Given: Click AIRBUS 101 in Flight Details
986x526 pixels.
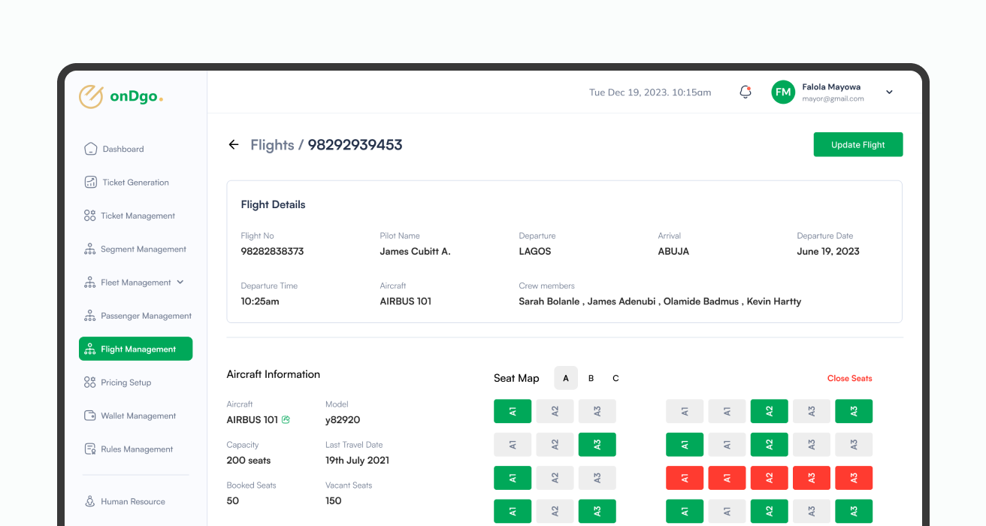Looking at the screenshot, I should point(406,301).
